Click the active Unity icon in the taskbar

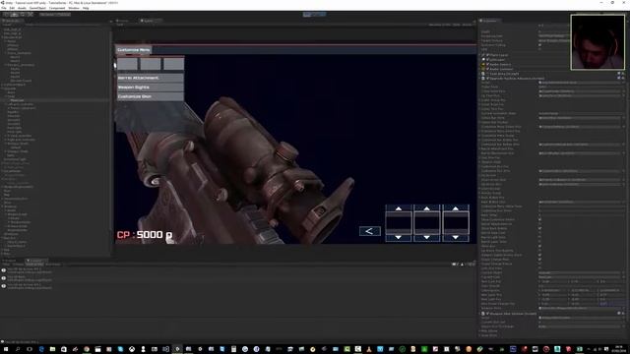tap(177, 349)
